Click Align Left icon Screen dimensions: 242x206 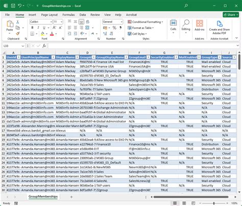pos(69,28)
